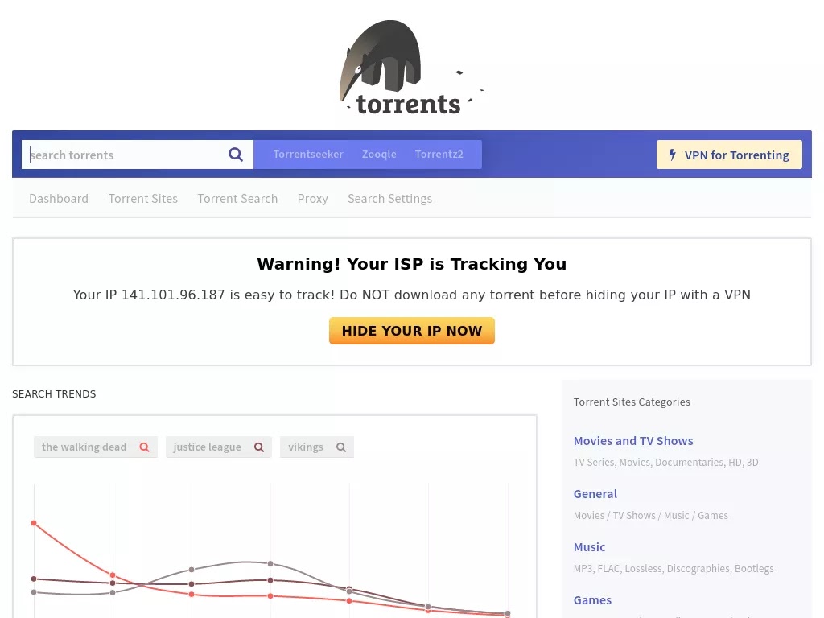Open the Torrentz2 link

[439, 154]
